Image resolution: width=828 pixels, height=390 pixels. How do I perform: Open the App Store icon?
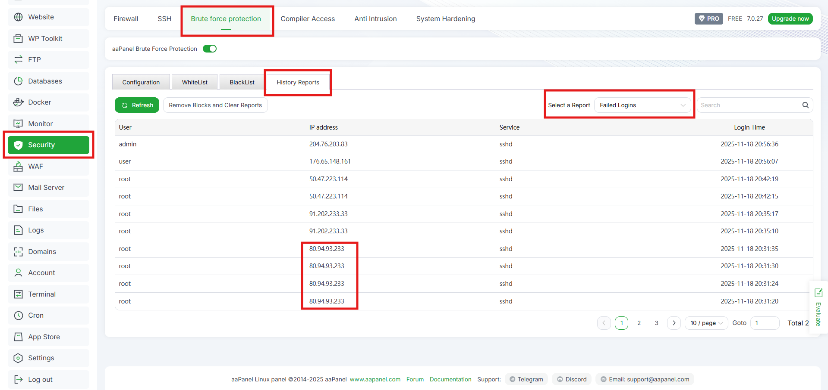18,337
